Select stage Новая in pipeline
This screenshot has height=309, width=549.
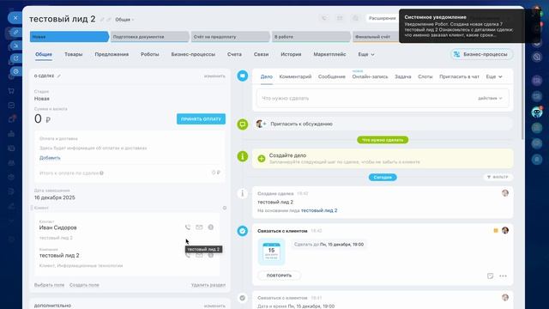69,36
